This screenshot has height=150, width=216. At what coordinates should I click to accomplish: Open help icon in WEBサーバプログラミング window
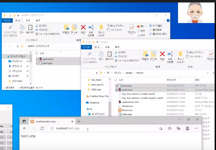[168, 21]
